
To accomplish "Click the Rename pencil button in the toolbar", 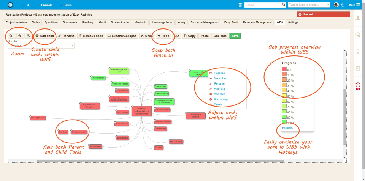I will (66, 36).
